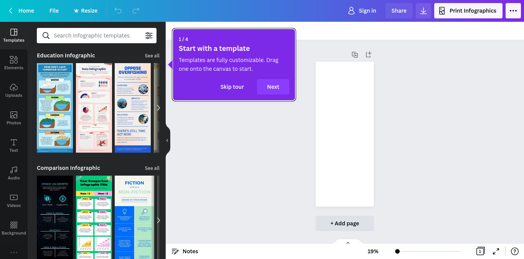Open the File menu

[x=54, y=11]
